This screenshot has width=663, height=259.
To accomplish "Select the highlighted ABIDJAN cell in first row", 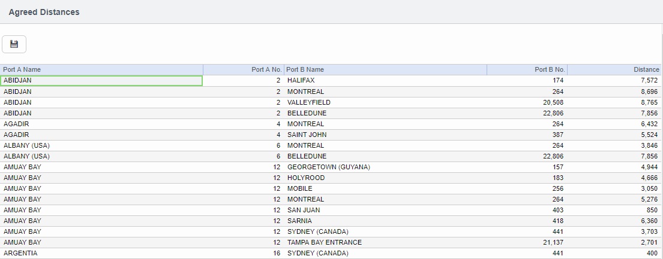I will tap(101, 81).
